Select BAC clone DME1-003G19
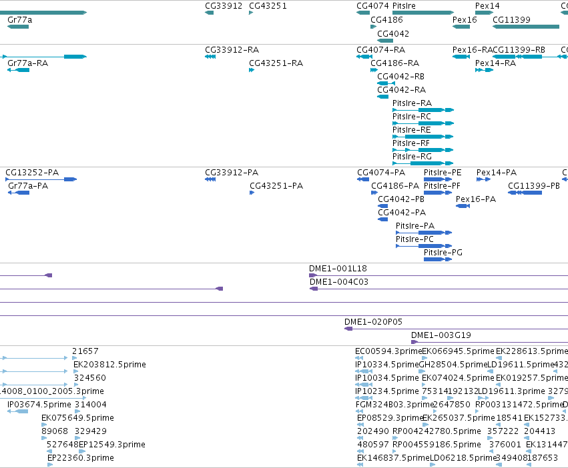The width and height of the screenshot is (568, 468). (489, 342)
